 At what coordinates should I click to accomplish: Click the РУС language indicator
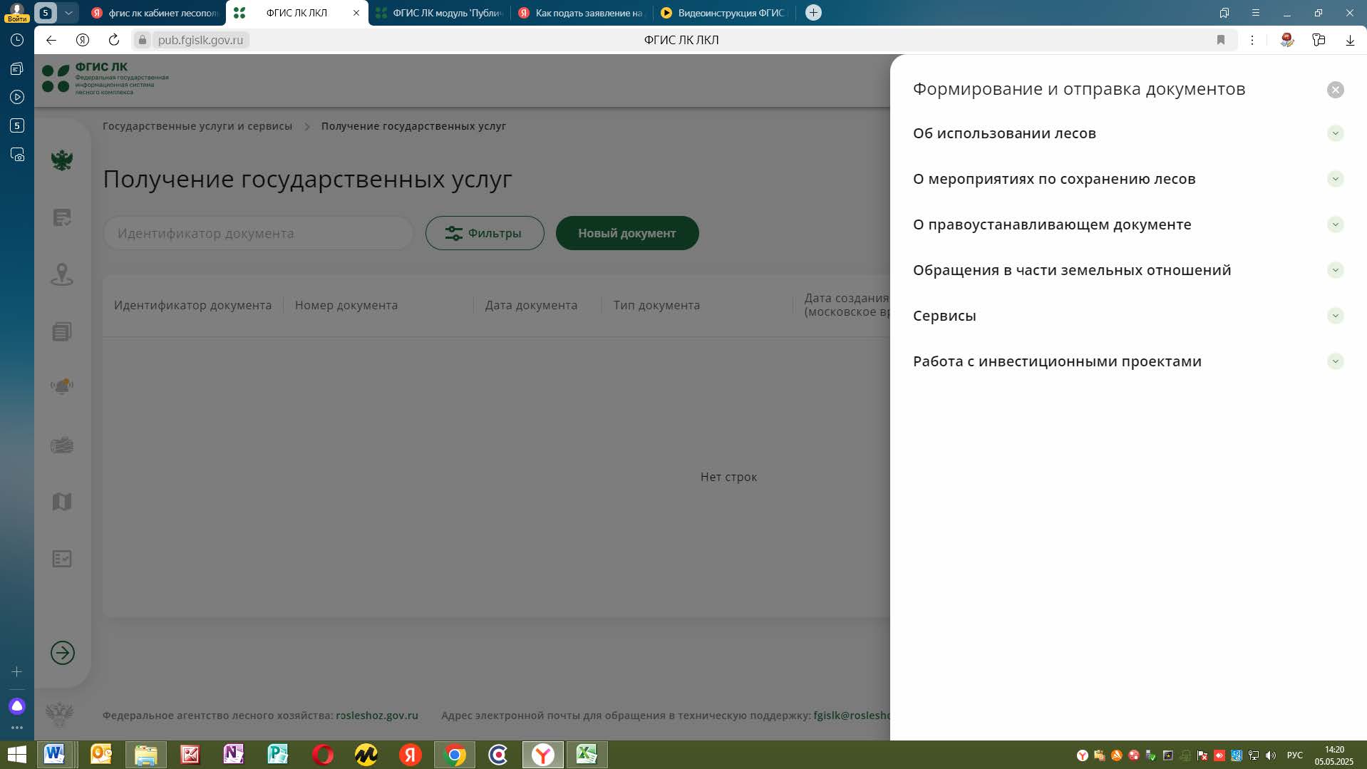(x=1294, y=755)
